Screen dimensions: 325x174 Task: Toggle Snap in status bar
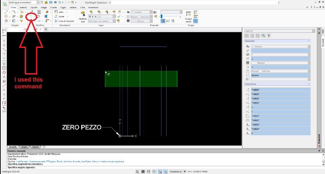[x=137, y=172]
